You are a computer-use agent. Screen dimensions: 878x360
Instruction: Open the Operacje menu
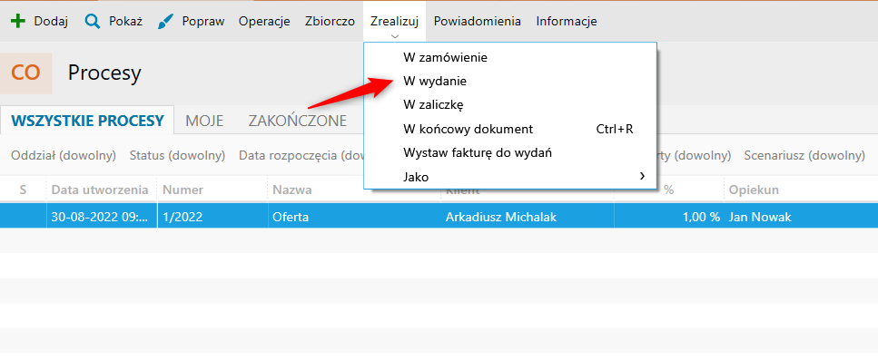(x=264, y=21)
